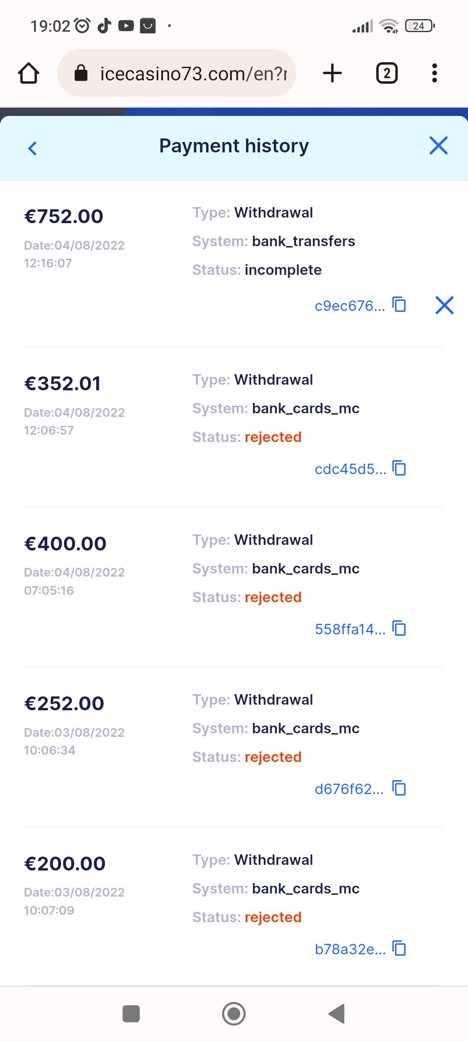Copy transaction ID cdc45d5
This screenshot has width=468, height=1042.
(399, 468)
